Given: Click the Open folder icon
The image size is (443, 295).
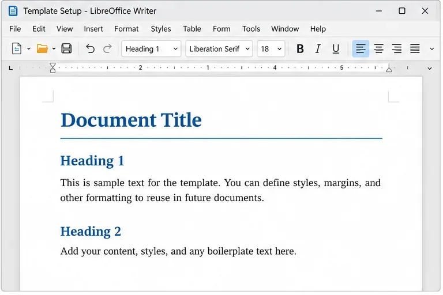Looking at the screenshot, I should [x=42, y=48].
